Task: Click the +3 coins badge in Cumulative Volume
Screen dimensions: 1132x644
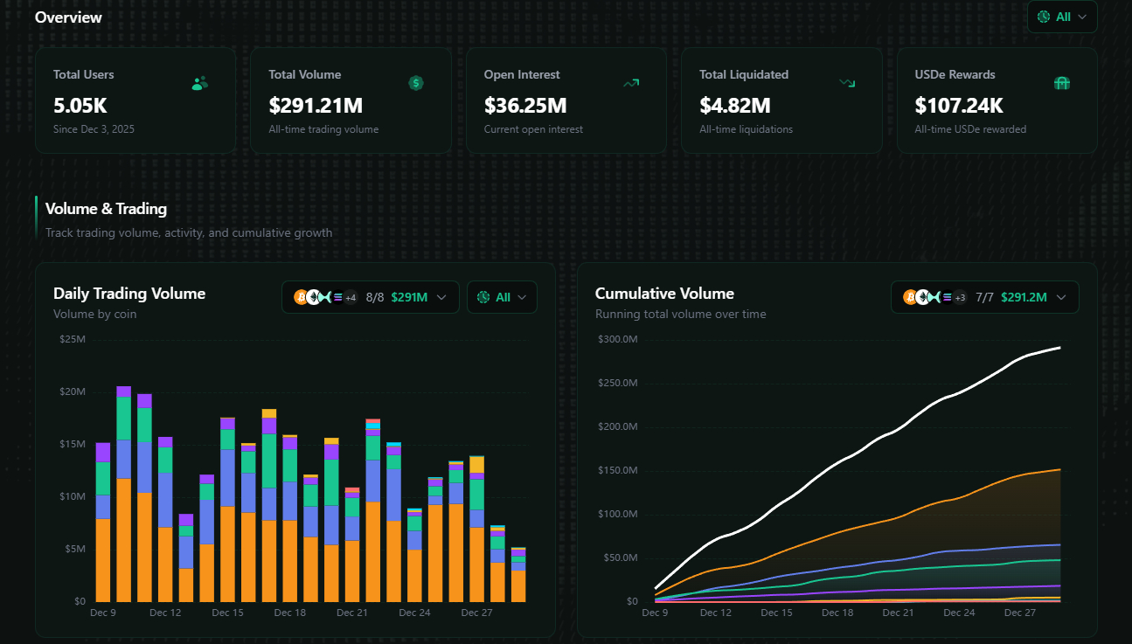Action: pos(959,297)
